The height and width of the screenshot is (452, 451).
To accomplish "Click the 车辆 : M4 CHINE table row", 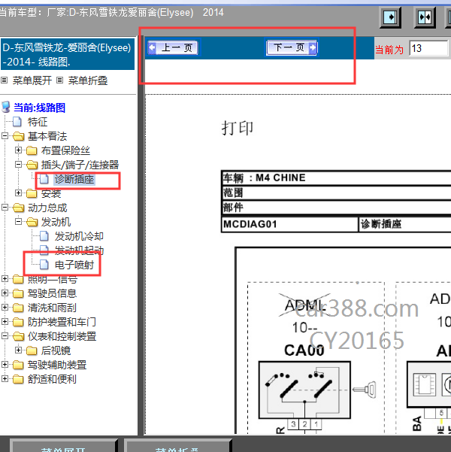I will tap(336, 177).
